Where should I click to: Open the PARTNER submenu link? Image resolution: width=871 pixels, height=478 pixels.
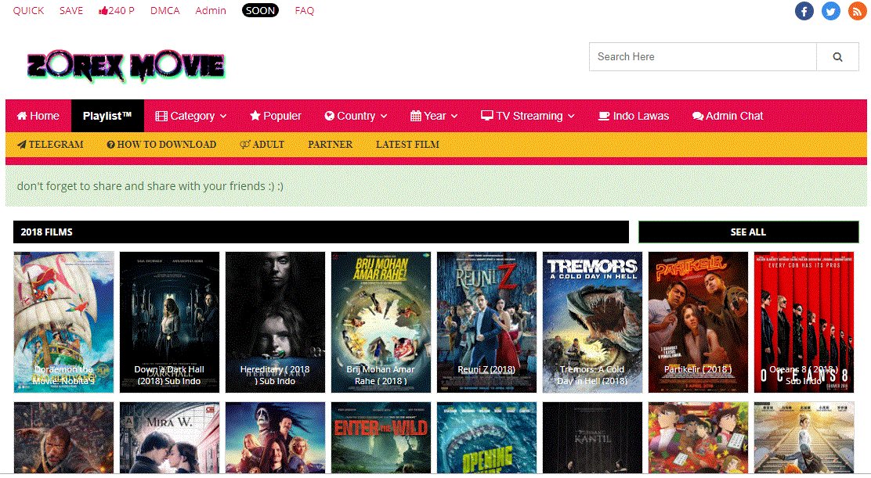coord(330,145)
